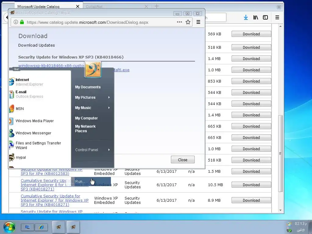
Task: Switch to the CollabNet tab
Action: [117, 7]
